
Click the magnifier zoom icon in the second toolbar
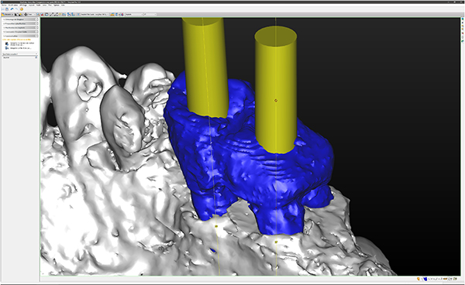click(38, 14)
